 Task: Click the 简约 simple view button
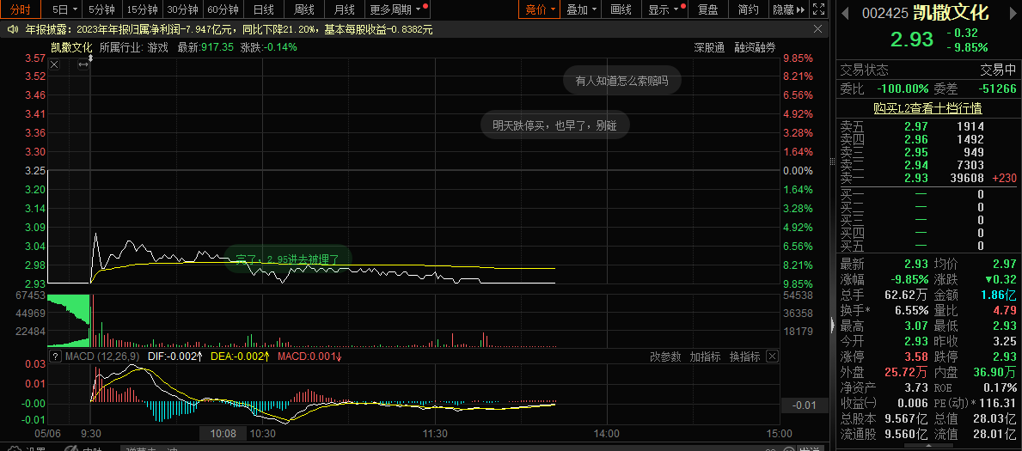tap(749, 9)
